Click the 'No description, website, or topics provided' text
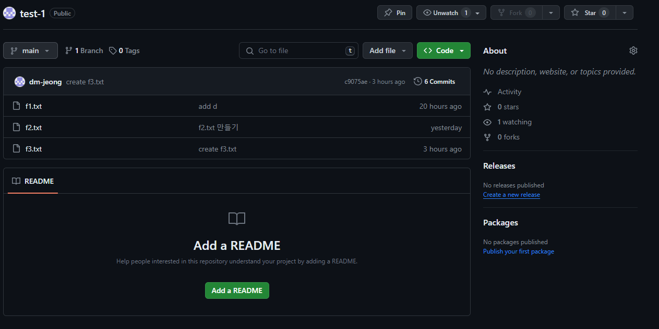 point(559,72)
